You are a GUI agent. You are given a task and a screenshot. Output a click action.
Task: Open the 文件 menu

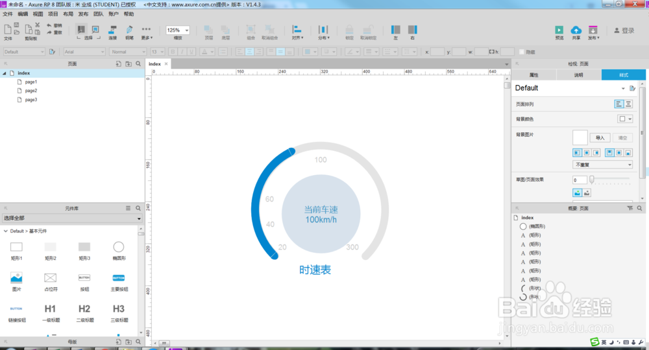point(7,14)
